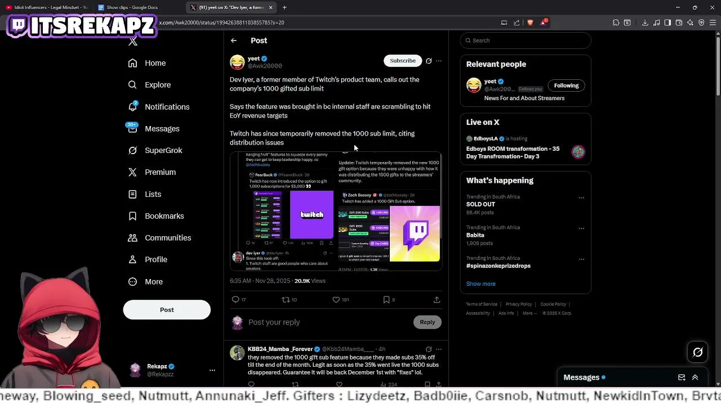The width and height of the screenshot is (721, 405).
Task: Open Explore in X sidebar
Action: click(149, 85)
